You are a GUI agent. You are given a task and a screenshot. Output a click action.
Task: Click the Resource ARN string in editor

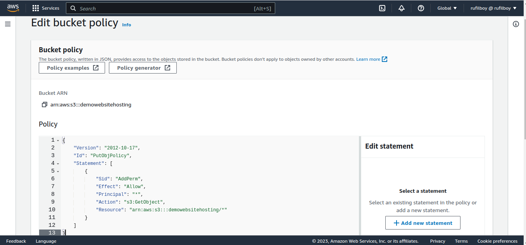178,210
